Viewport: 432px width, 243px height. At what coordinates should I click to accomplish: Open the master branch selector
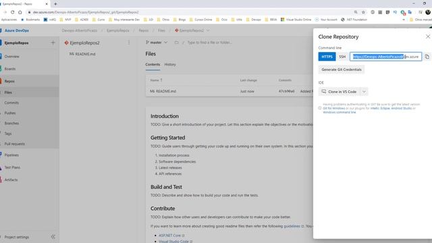coord(157,43)
